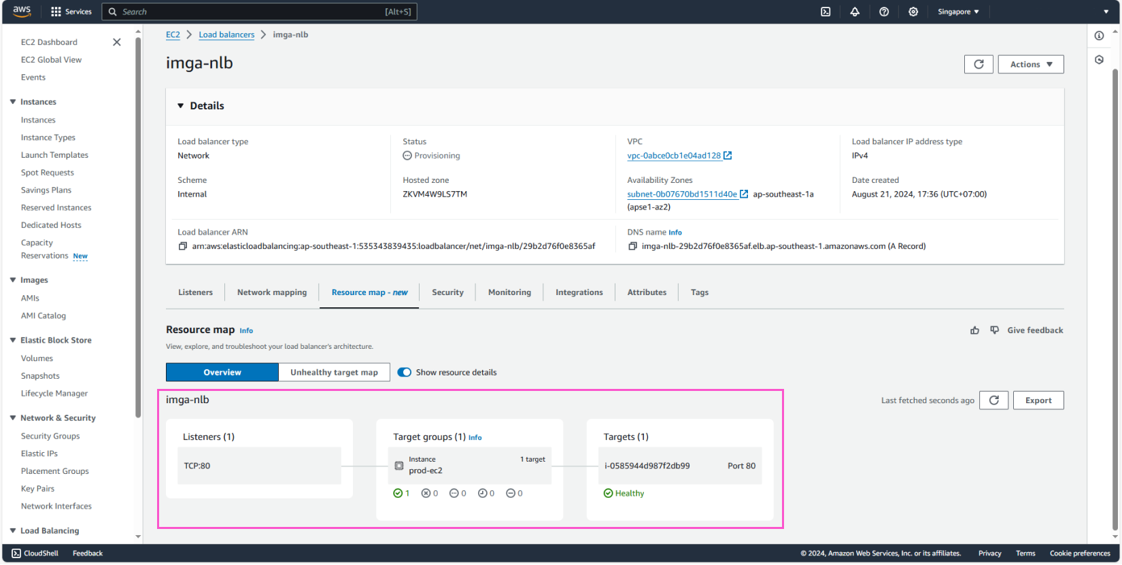Click thumbs down feedback icon
Viewport: 1122px width, 565px height.
[995, 330]
